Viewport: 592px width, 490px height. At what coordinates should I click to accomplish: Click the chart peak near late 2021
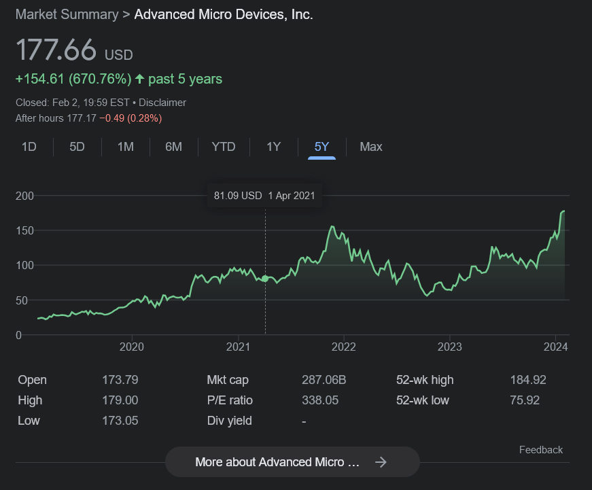[x=332, y=227]
